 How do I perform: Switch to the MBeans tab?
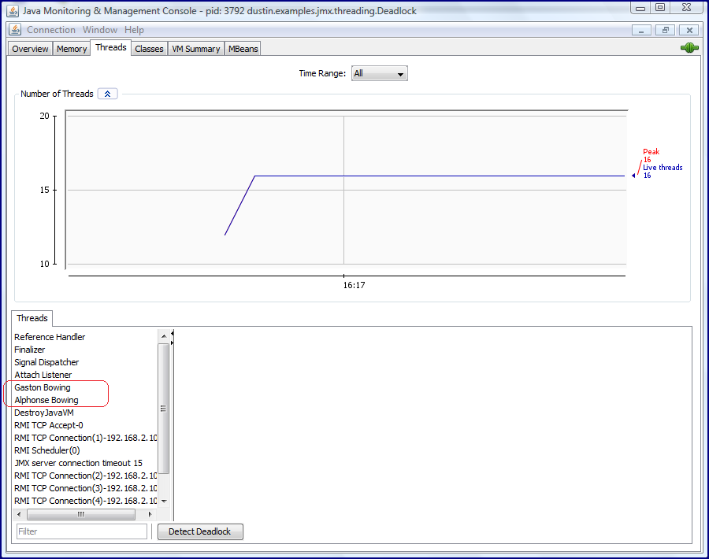click(242, 48)
